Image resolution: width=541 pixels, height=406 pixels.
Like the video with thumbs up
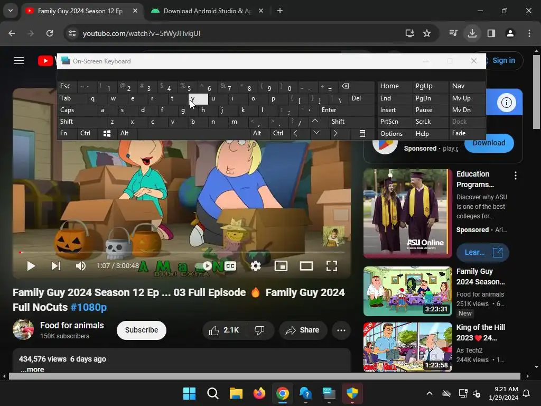[224, 330]
